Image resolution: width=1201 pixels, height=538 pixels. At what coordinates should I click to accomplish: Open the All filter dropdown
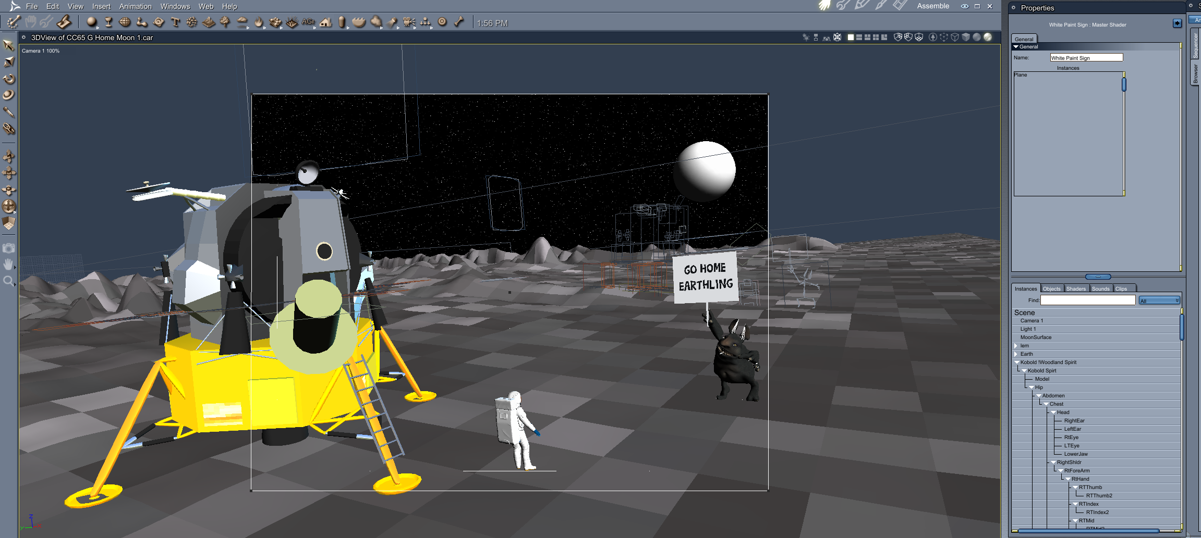1159,301
